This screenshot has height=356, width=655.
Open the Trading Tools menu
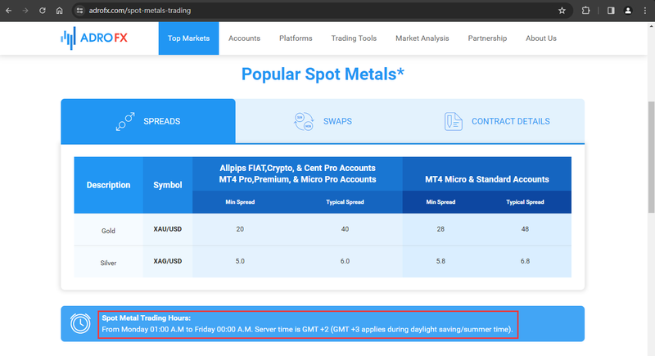click(x=354, y=38)
